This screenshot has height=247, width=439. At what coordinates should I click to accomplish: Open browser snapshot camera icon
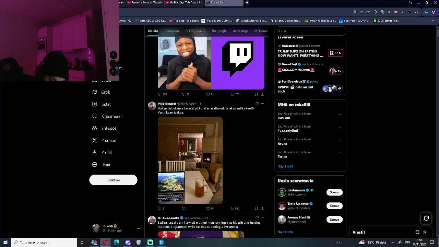[368, 12]
